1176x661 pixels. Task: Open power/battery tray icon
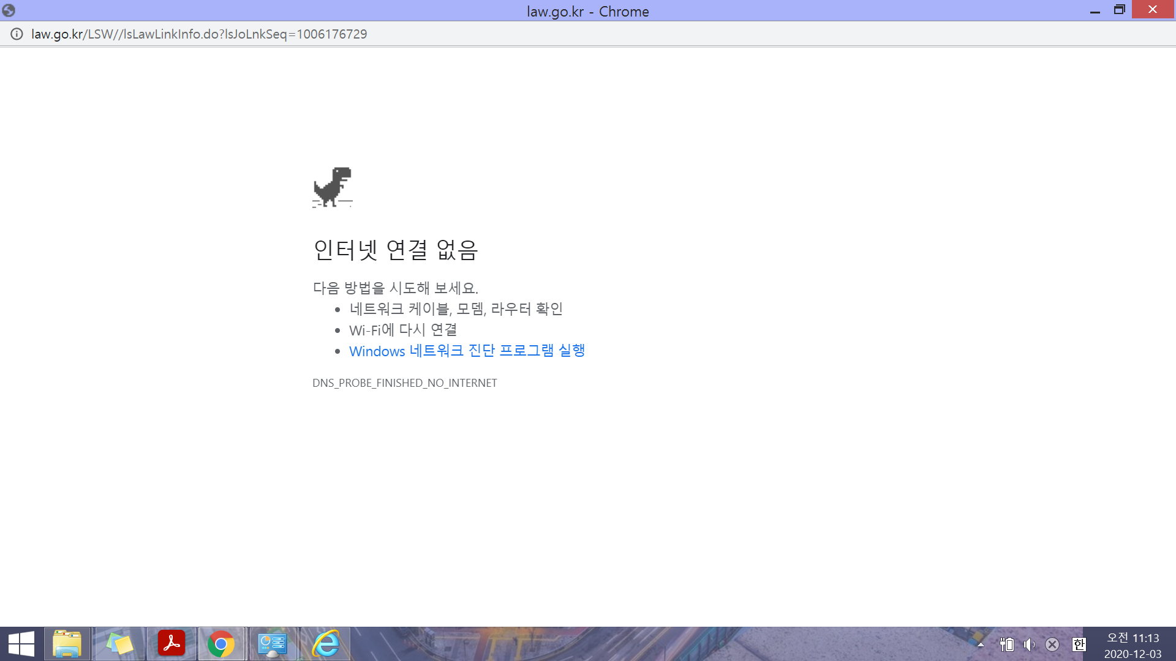(1006, 644)
